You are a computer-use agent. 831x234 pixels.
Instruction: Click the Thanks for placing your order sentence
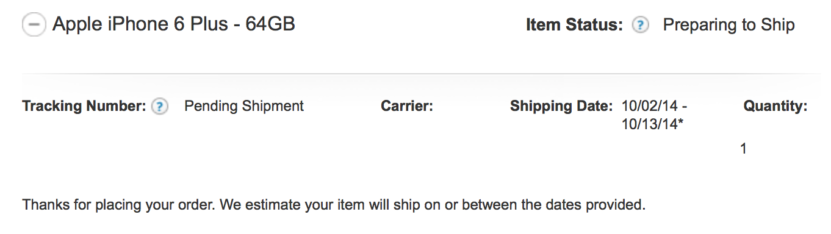(x=118, y=205)
